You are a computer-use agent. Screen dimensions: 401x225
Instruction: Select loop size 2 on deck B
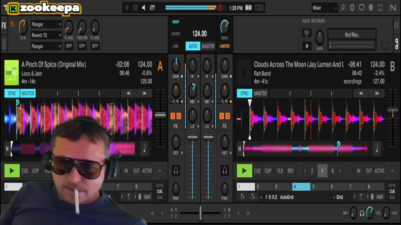click(x=312, y=171)
